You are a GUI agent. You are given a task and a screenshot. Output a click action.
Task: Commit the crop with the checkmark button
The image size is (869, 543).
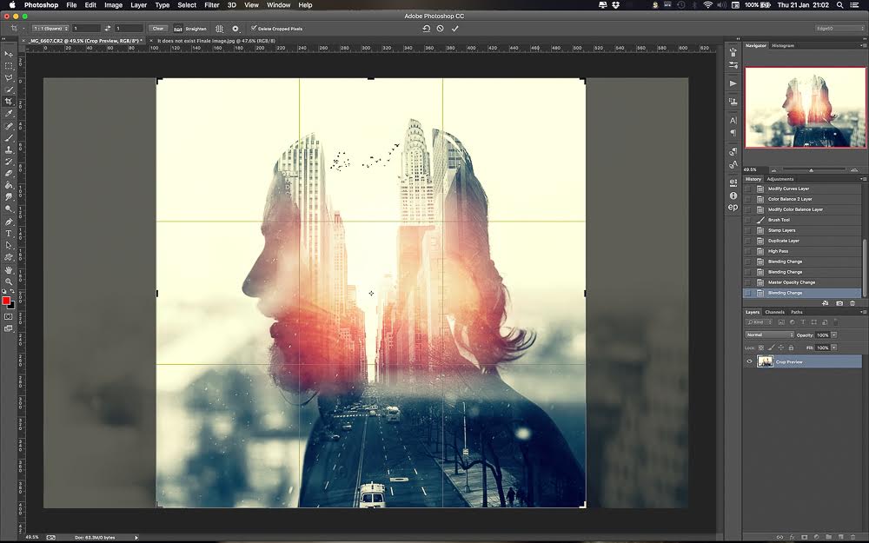[x=454, y=28]
